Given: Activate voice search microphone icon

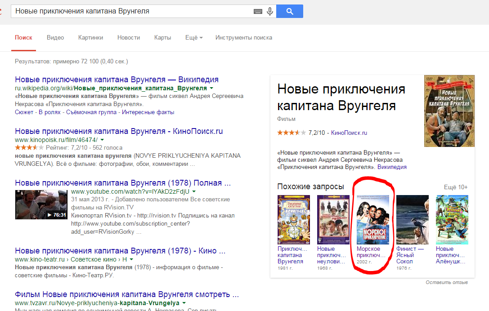Looking at the screenshot, I should (x=270, y=11).
